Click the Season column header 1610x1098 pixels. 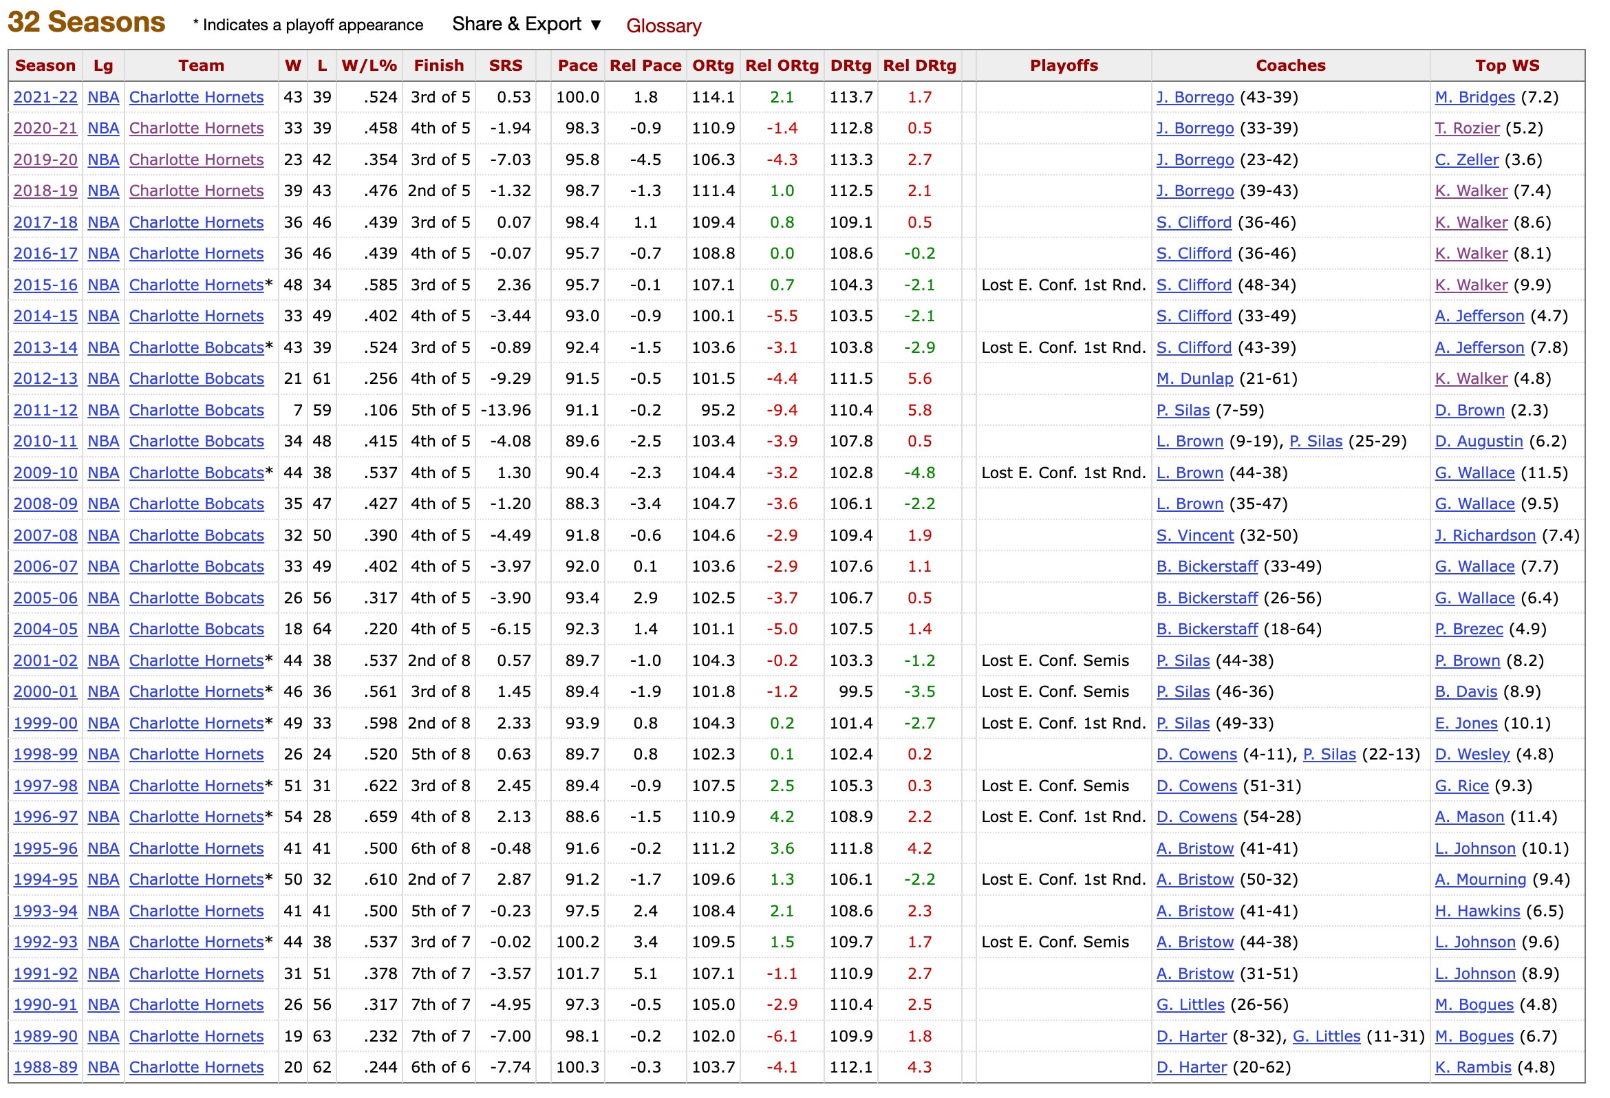(45, 66)
